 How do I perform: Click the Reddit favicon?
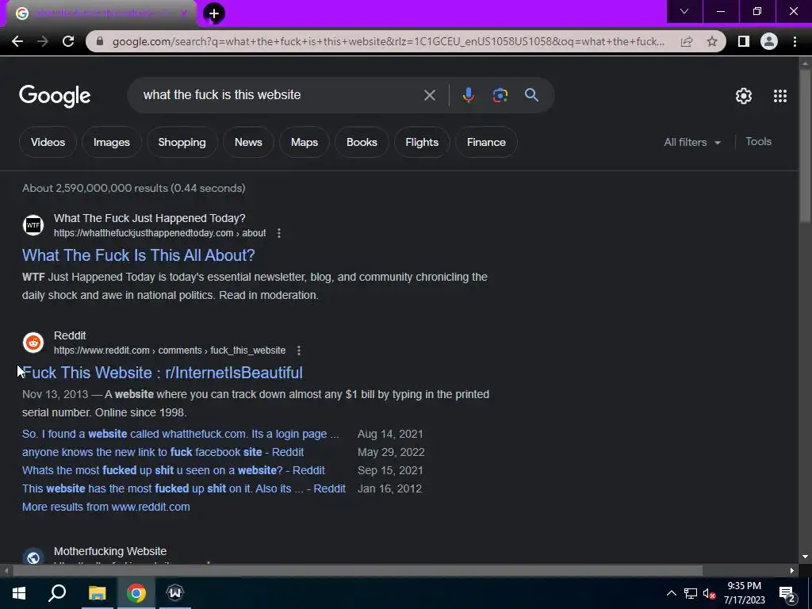coord(33,343)
